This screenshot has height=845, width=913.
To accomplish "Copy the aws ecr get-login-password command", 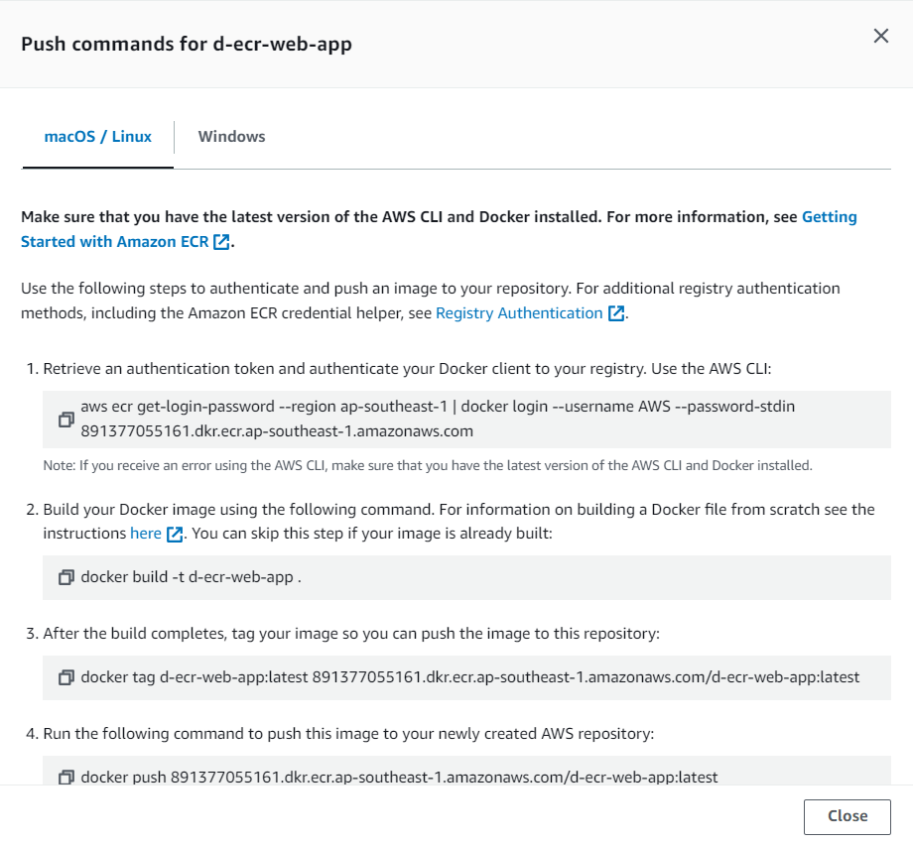I will [x=66, y=420].
